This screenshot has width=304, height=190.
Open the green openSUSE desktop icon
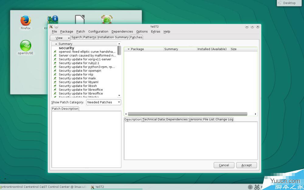(x=26, y=46)
